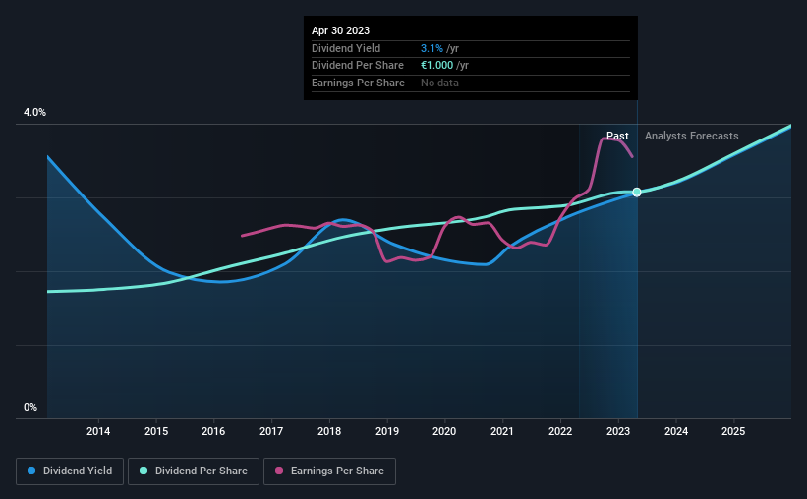Click the 2017 x-axis label

tap(271, 431)
